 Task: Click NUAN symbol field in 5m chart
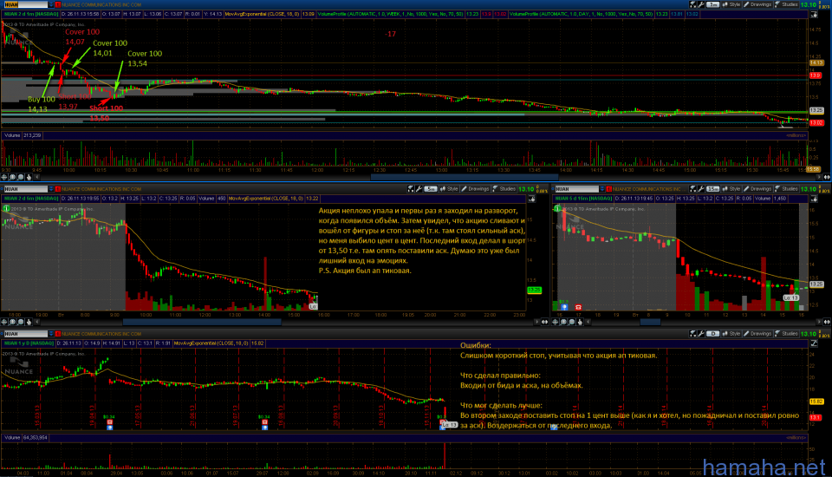(24, 189)
